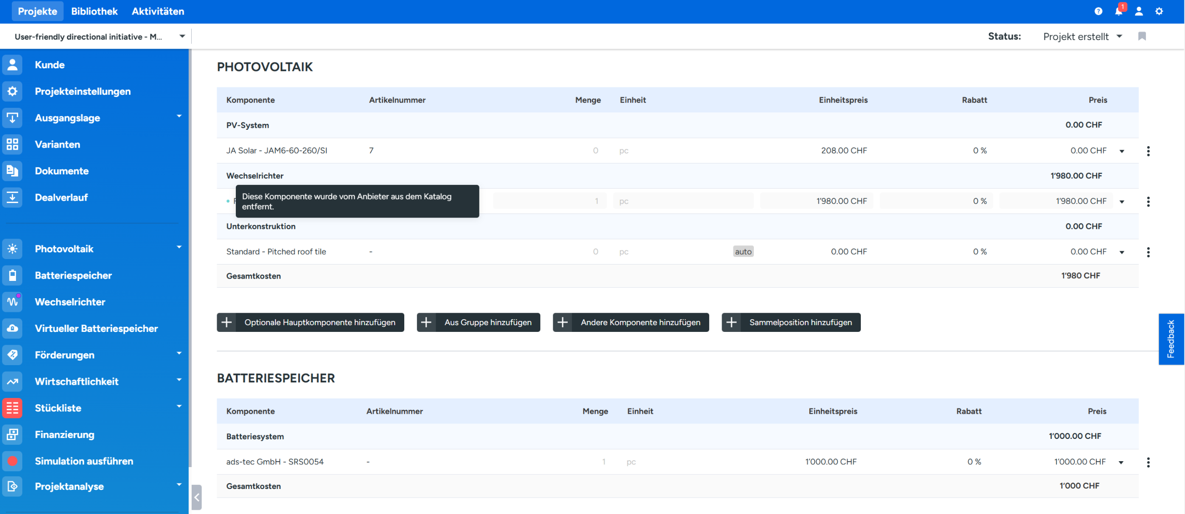Collapse sidebar with left chevron handle

[196, 497]
